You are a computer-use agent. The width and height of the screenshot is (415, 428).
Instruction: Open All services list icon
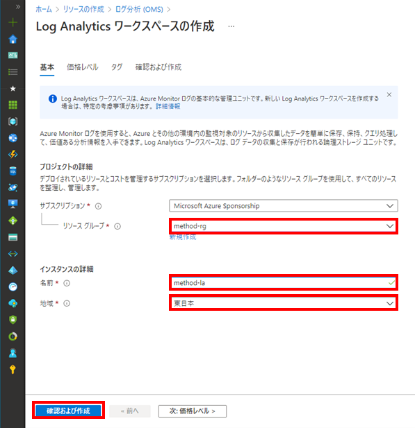(13, 72)
